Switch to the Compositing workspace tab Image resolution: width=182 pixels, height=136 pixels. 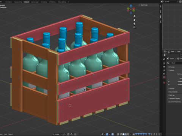(x=18, y=2)
